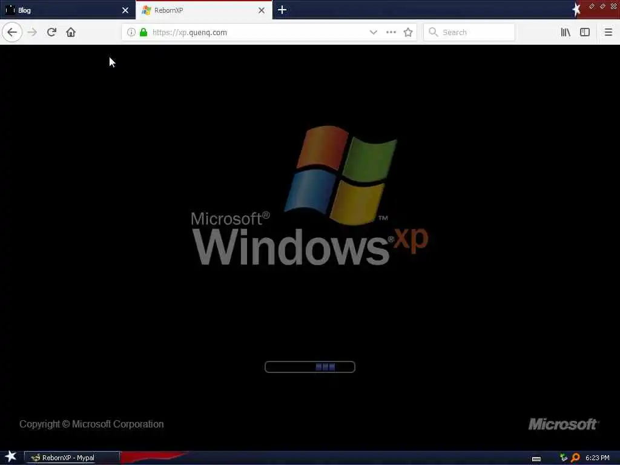Reload the current page
The image size is (620, 465).
pos(51,32)
